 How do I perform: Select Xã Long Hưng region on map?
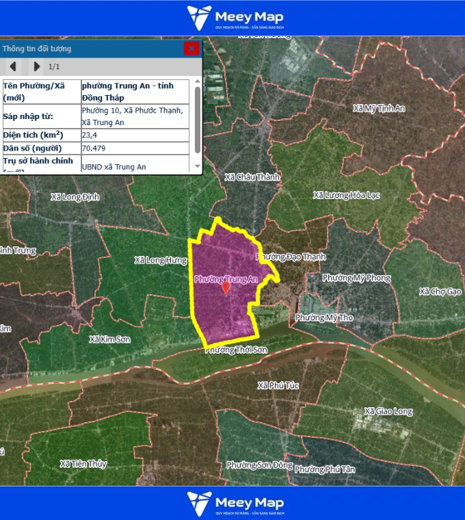point(160,261)
